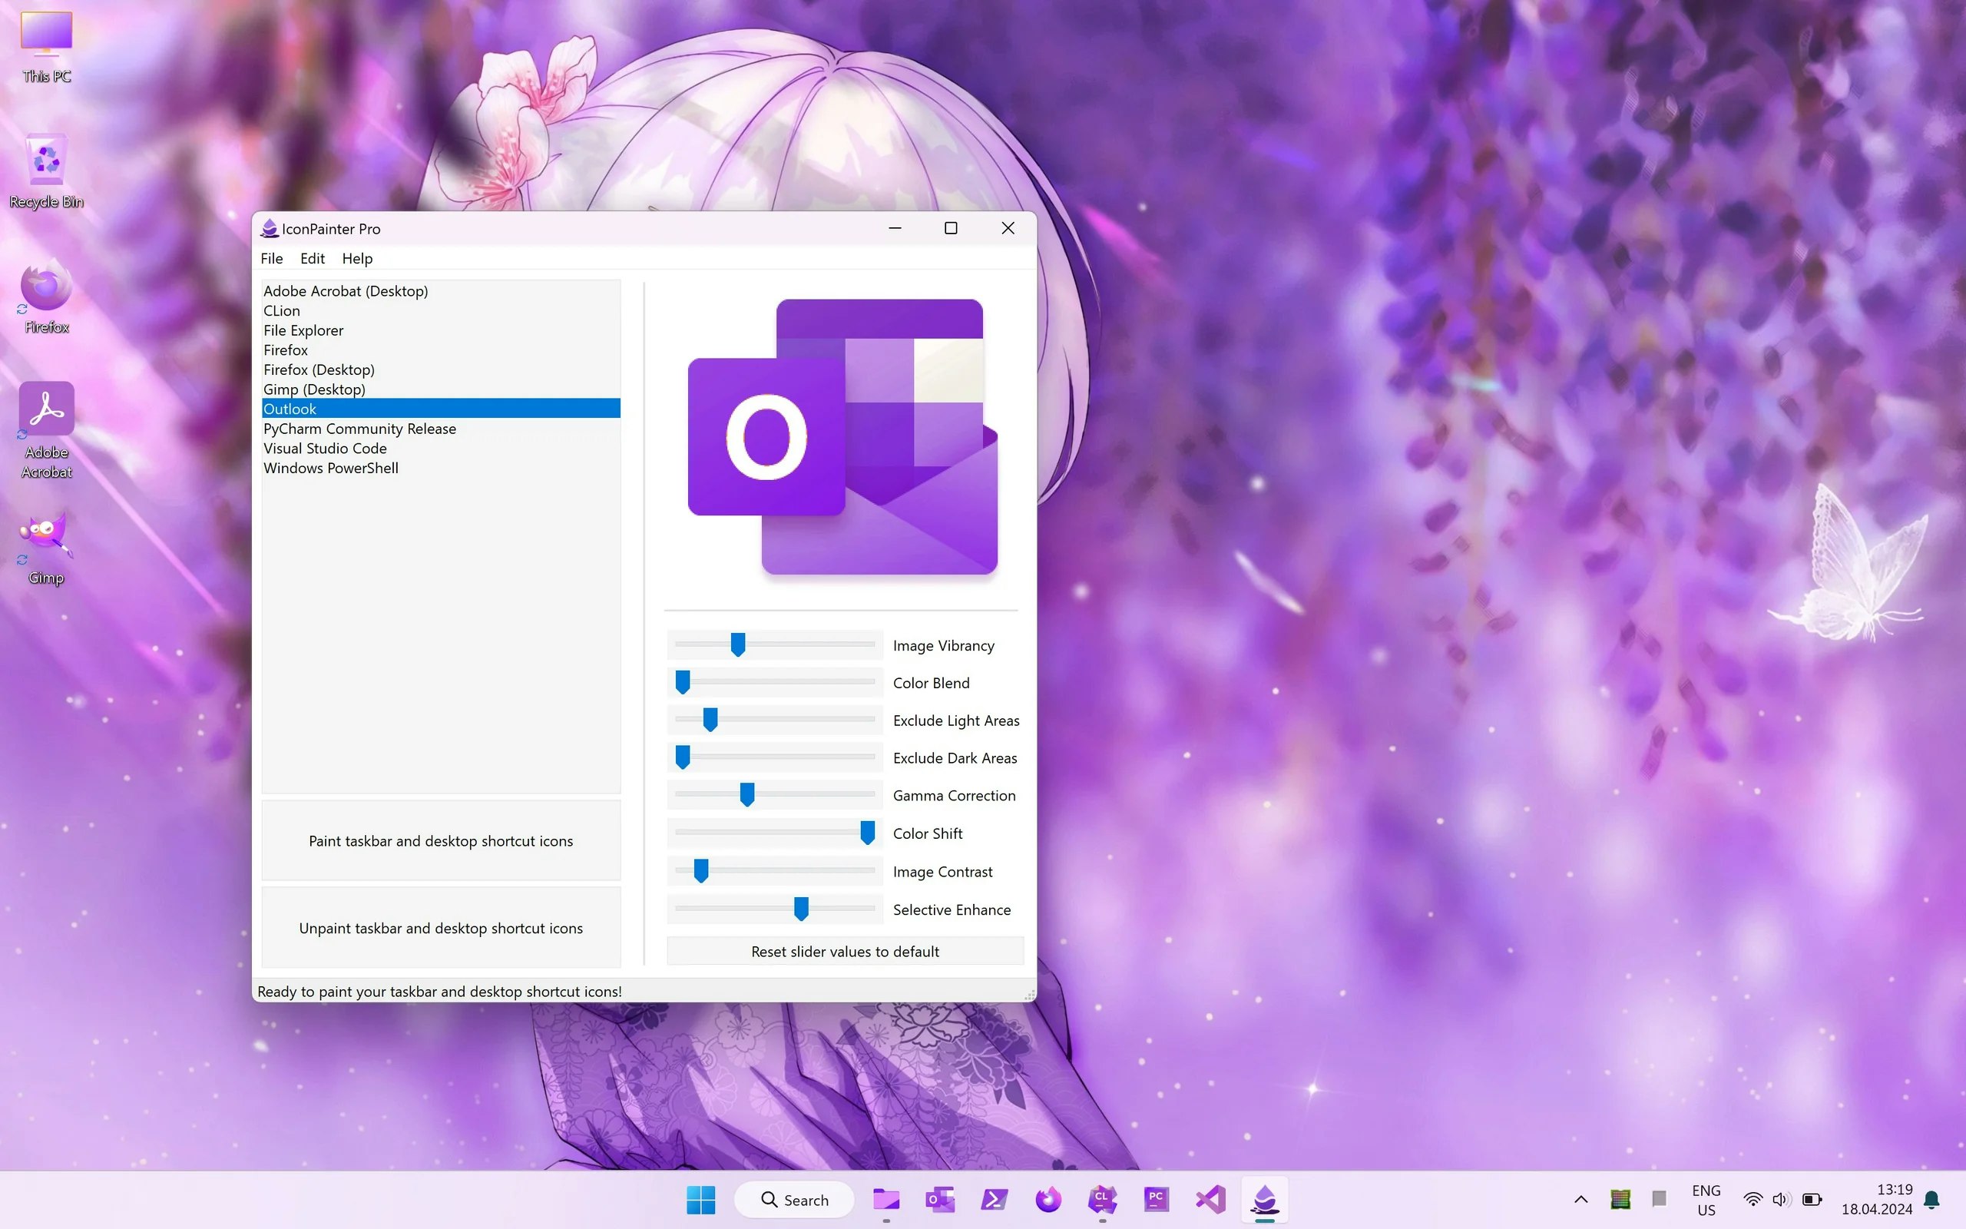Open the Help menu
This screenshot has height=1229, width=1966.
point(357,259)
